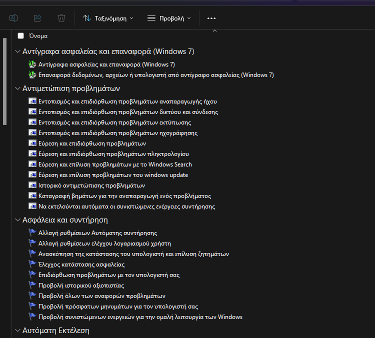Screen dimensions: 375x338
Task: Click the Delete trash icon
Action: [x=61, y=18]
